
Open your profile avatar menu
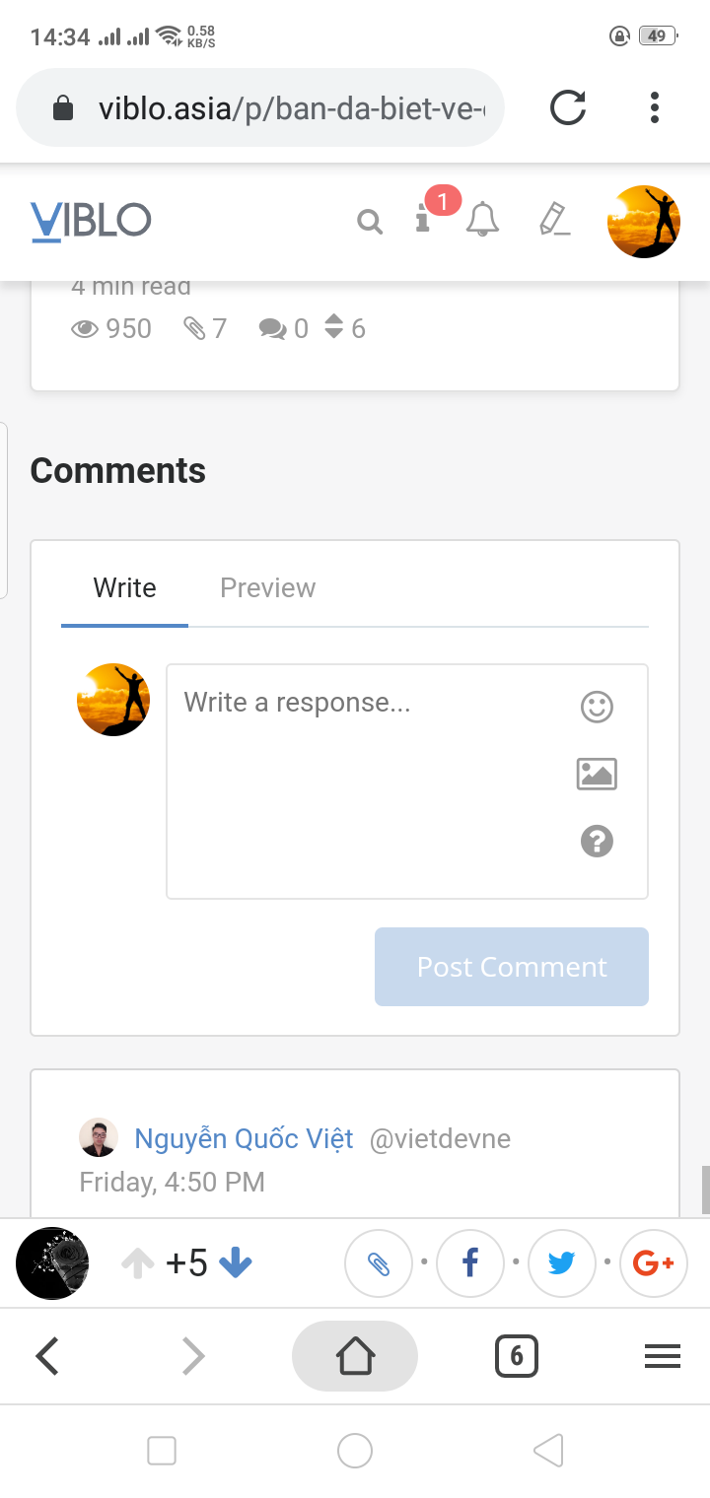(x=643, y=222)
